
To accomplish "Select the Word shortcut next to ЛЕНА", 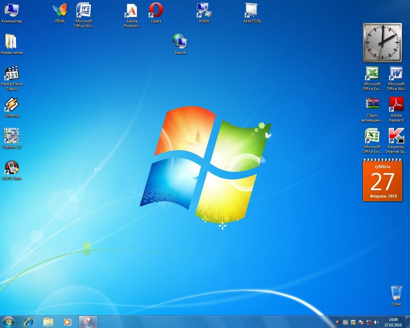I will click(84, 15).
